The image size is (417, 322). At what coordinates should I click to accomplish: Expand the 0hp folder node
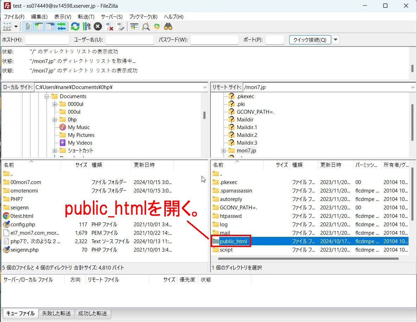point(55,120)
